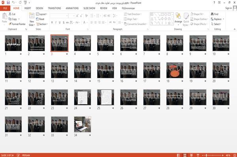Click the VIEW tab
This screenshot has height=157, width=237.
tap(115, 8)
